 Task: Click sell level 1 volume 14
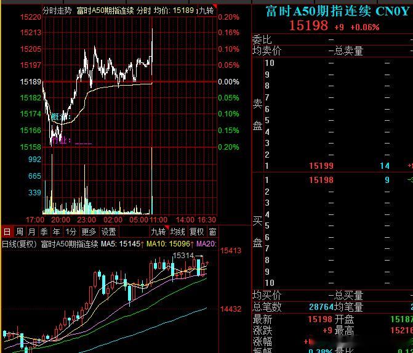pos(385,166)
